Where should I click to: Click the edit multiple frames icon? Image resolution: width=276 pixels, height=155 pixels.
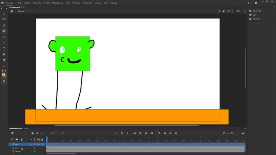tap(140, 133)
